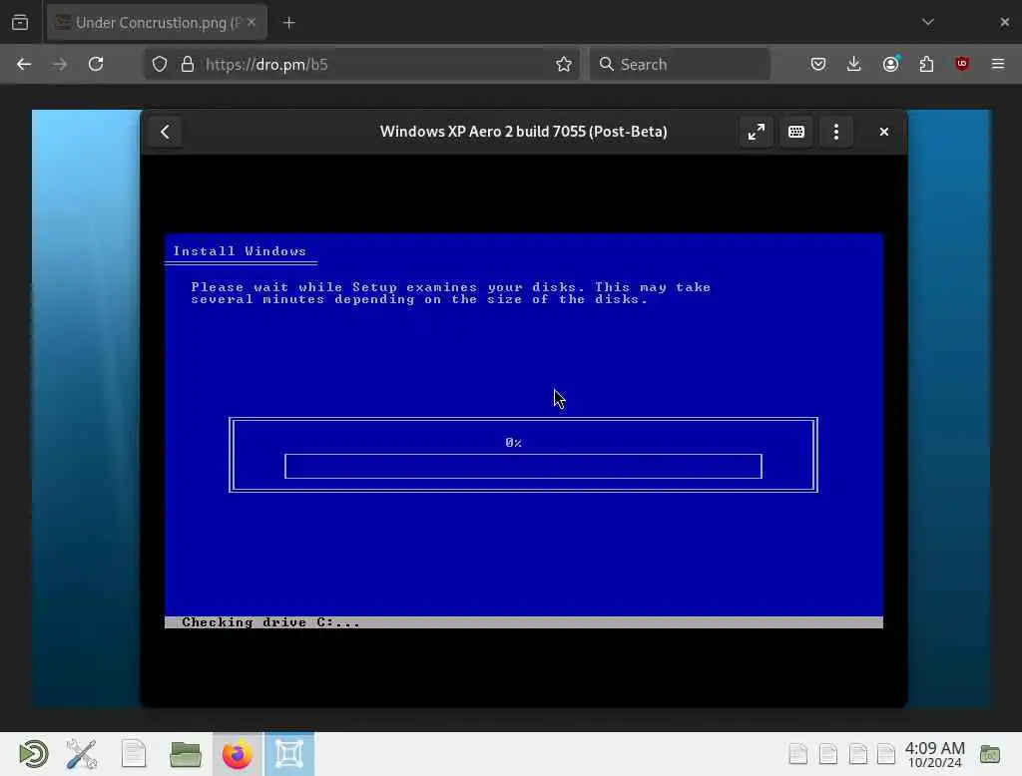Open the list all tabs chevron
The height and width of the screenshot is (776, 1022).
point(928,22)
